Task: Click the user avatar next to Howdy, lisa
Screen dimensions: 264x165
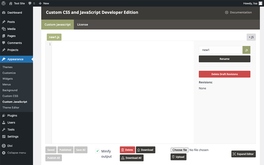Action: 260,3
